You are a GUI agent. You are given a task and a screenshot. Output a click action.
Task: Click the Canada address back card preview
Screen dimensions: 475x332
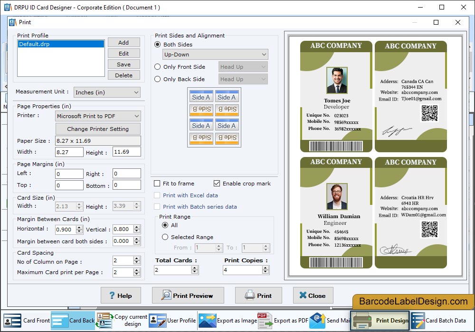click(x=411, y=96)
